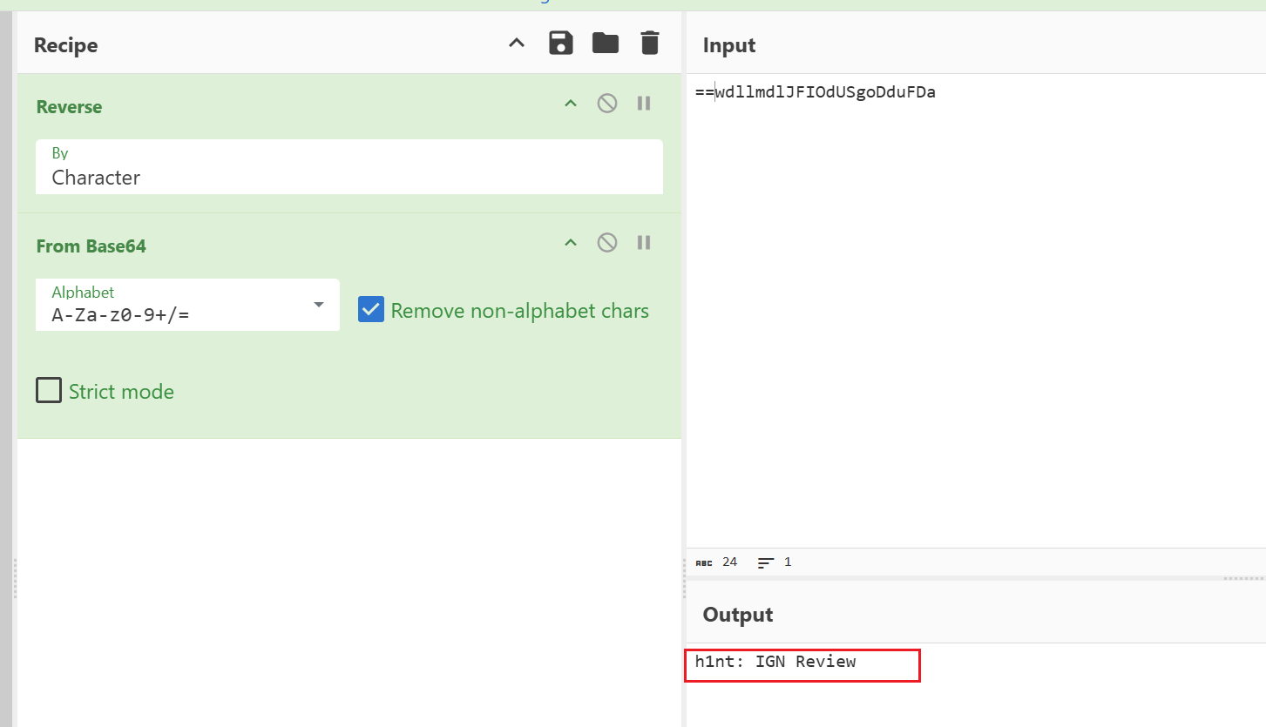1266x727 pixels.
Task: Disable the From Base64 operation
Action: (607, 243)
